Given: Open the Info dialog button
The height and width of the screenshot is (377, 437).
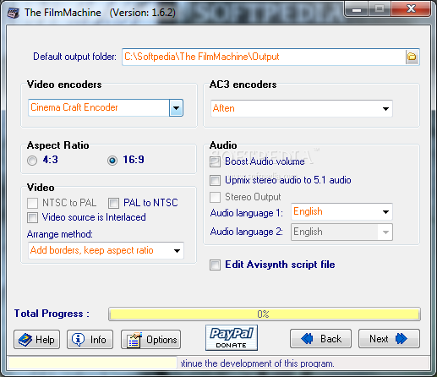Looking at the screenshot, I should coord(90,340).
